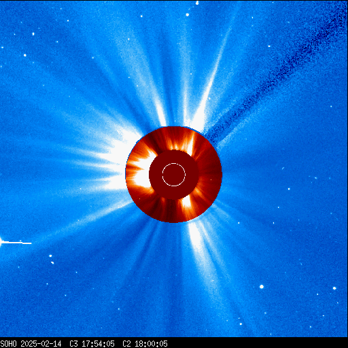Click the bright star in upper left sky
348x348 pixels.
click(25, 55)
